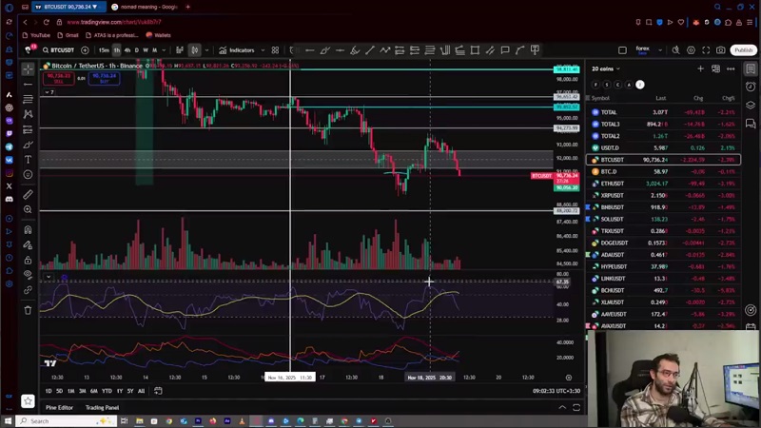Delete drawings with the trash icon

[x=28, y=310]
